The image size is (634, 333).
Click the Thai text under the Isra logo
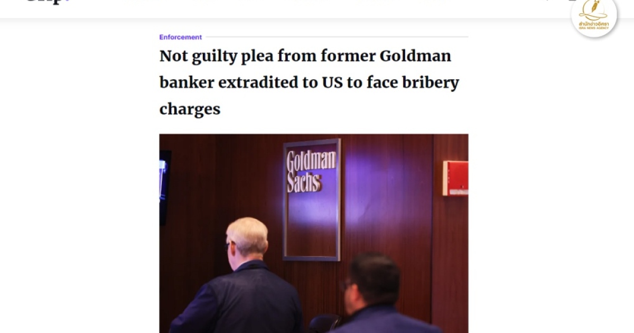coord(593,24)
